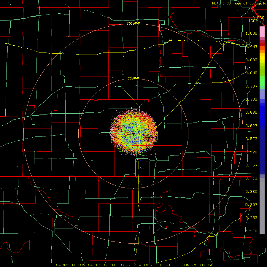
Task: Select the 0.467 legend value
Action: pos(251,165)
